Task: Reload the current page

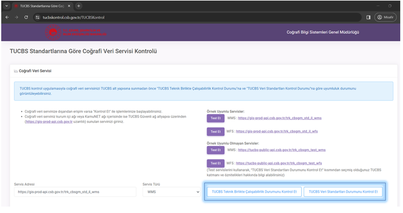Action: point(26,17)
